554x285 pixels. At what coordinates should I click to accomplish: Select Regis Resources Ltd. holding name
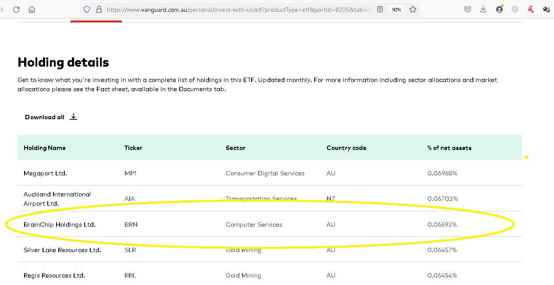tap(54, 275)
